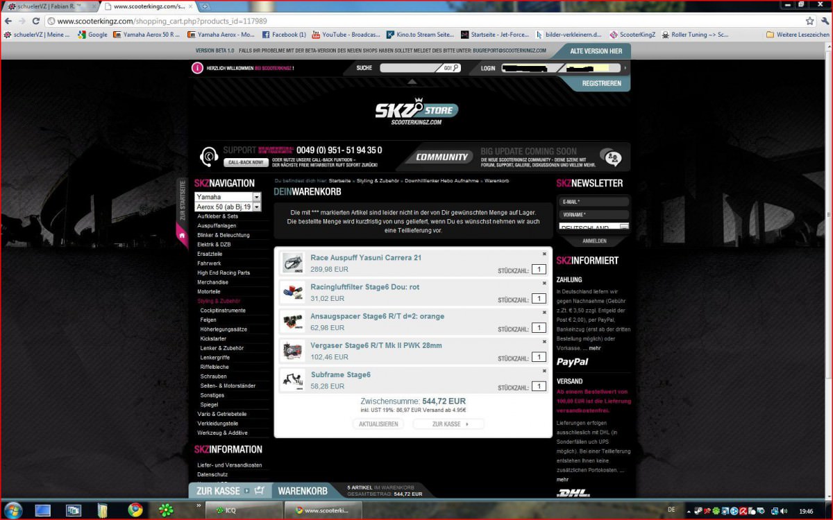Open the Weitere Lesezeichen folder
Screen dimensions: 833x520
click(x=798, y=34)
